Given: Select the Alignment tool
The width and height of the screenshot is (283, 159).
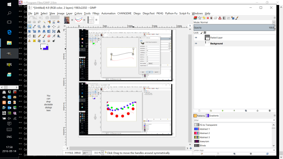Looking at the screenshot, I should (x=54, y=26).
